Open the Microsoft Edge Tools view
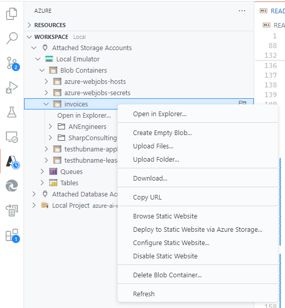Screen dimensions: 285x308 click(x=12, y=186)
